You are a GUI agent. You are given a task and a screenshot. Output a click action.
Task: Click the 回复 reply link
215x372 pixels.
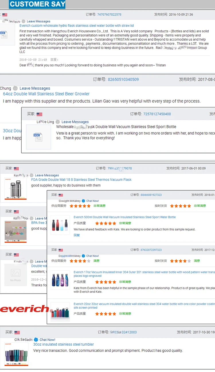pos(77,235)
